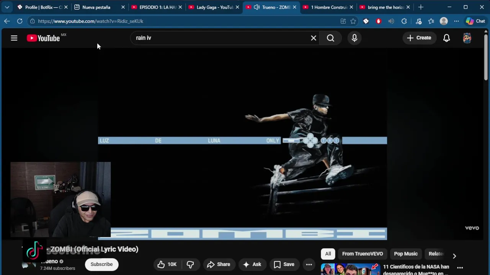Click the magnifier search button
Viewport: 490px width, 275px height.
[x=330, y=38]
